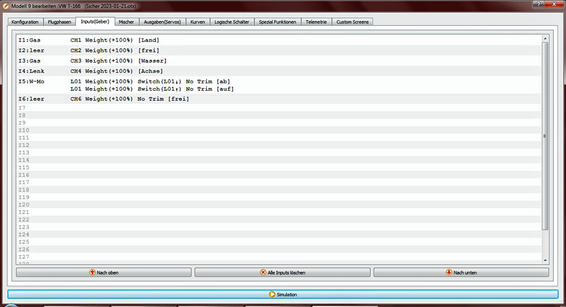This screenshot has width=566, height=307.
Task: Open the Kurven tab
Action: [198, 22]
